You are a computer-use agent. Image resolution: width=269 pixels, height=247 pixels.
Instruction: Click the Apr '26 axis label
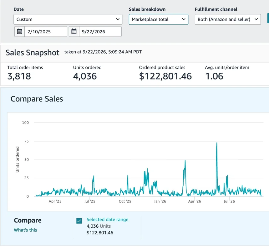[x=195, y=201]
